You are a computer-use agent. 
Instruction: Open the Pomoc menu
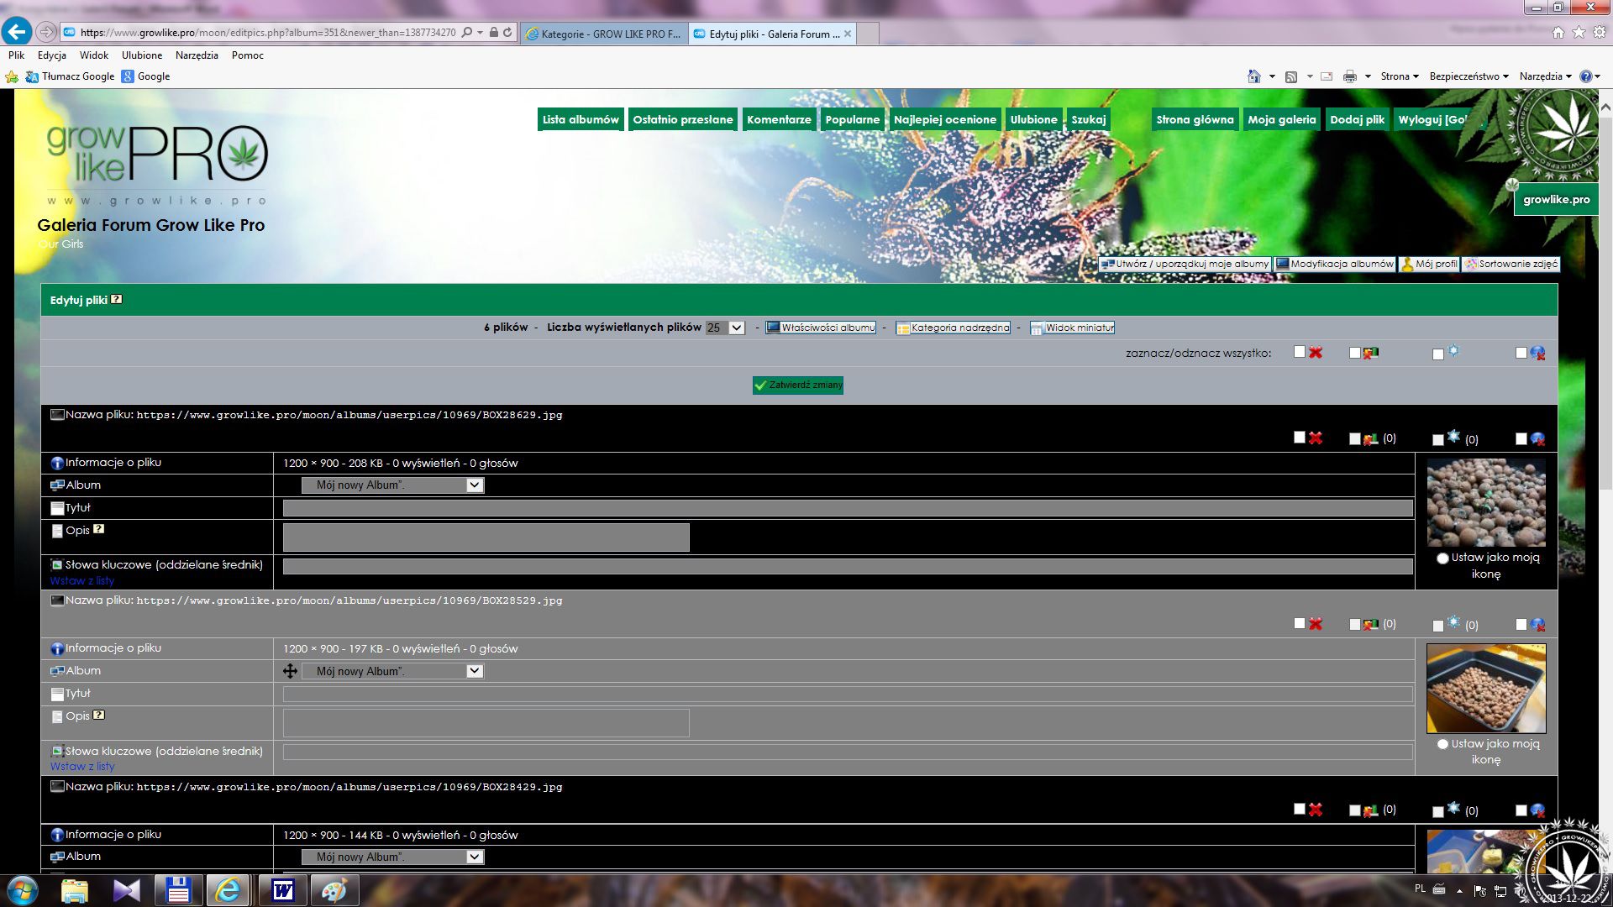pos(248,55)
